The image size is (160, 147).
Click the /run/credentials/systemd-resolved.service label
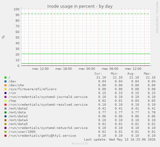point(48,105)
